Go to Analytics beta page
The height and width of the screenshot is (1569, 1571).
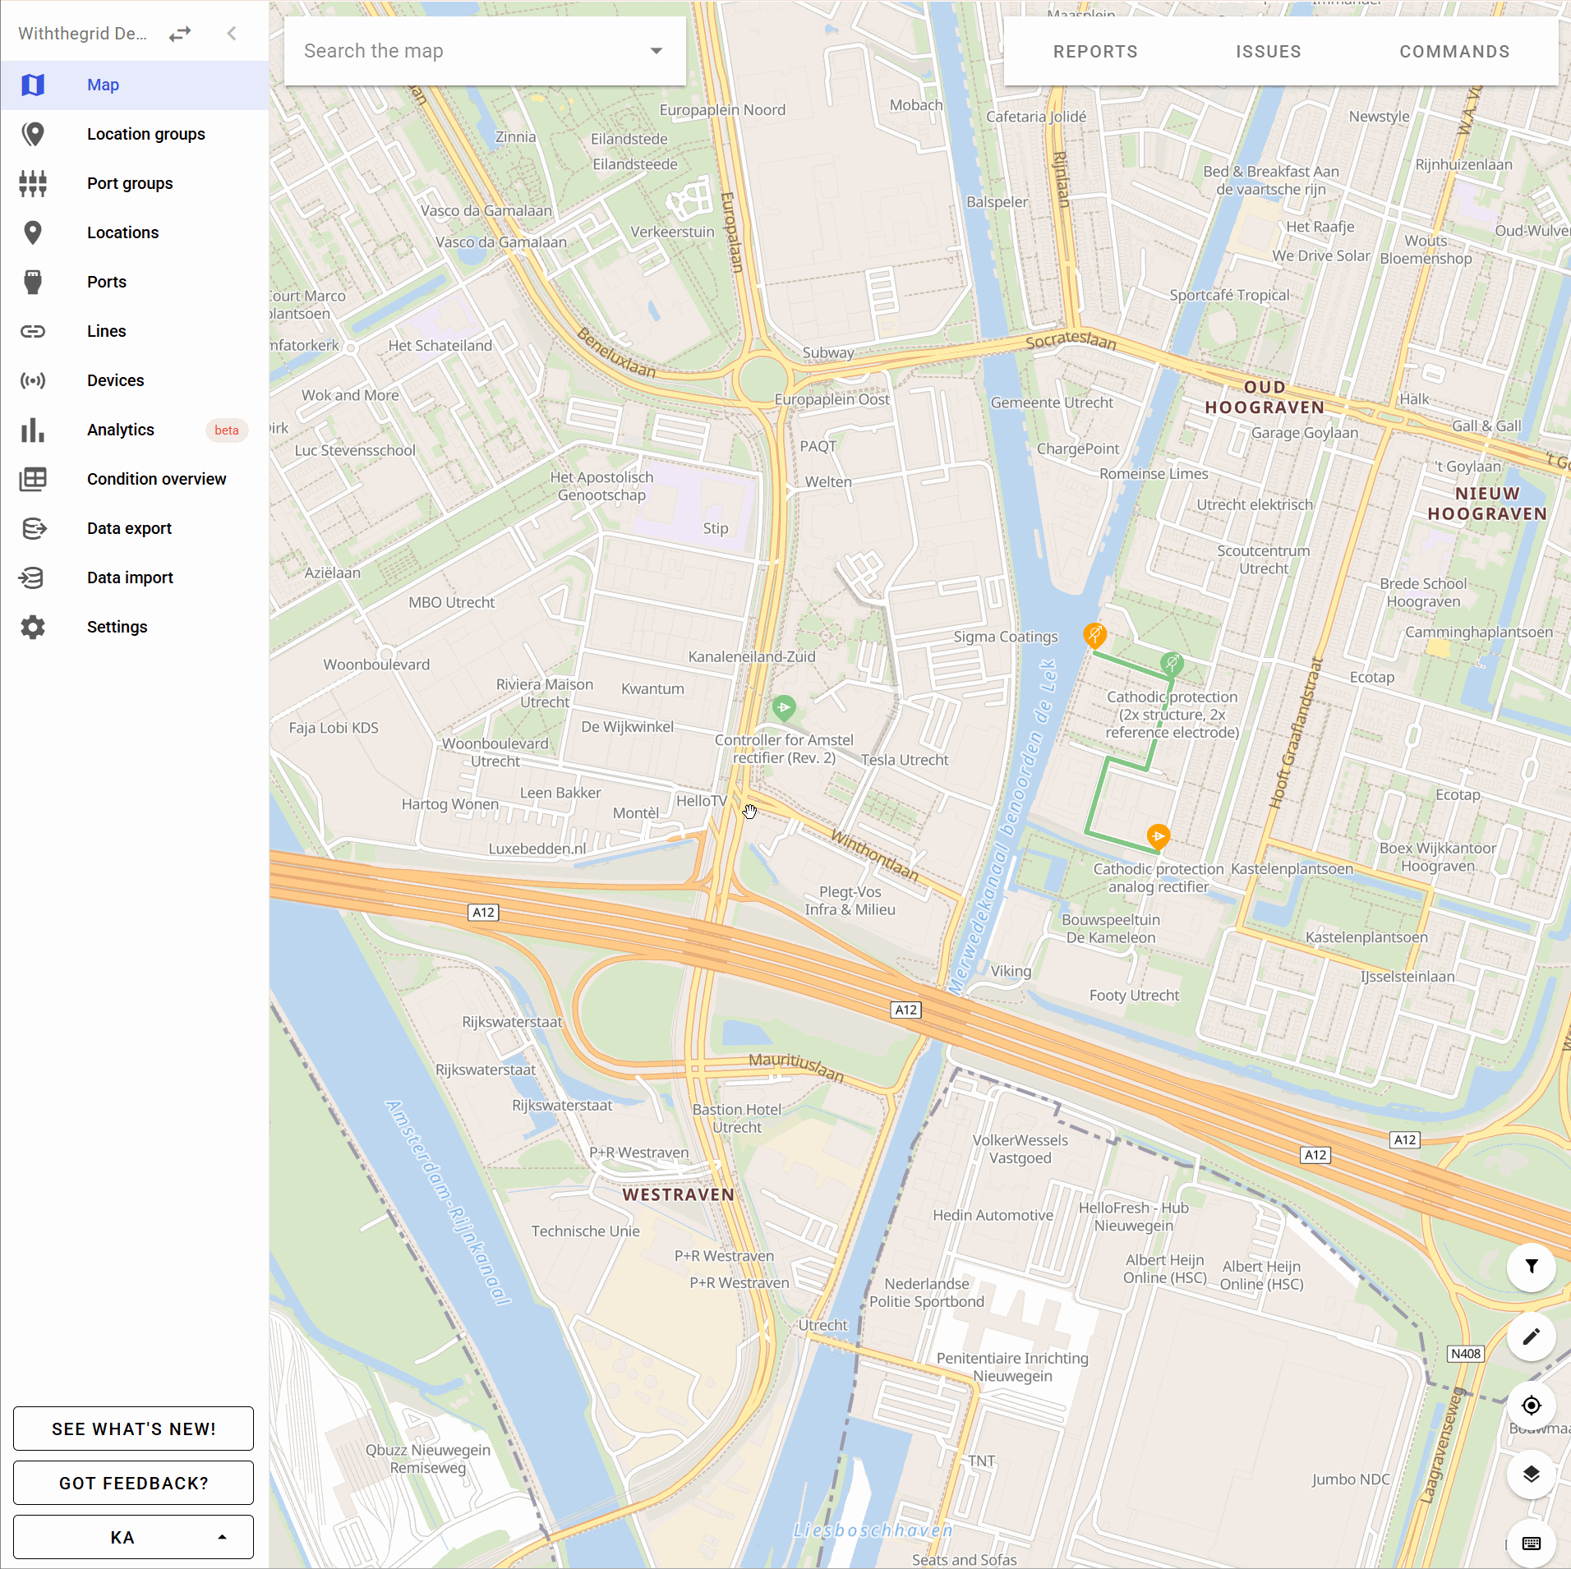[121, 430]
